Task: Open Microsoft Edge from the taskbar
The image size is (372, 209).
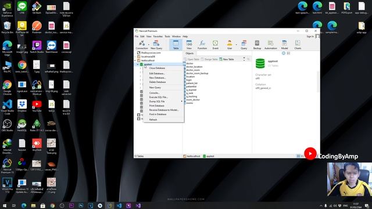Action: 24,206
